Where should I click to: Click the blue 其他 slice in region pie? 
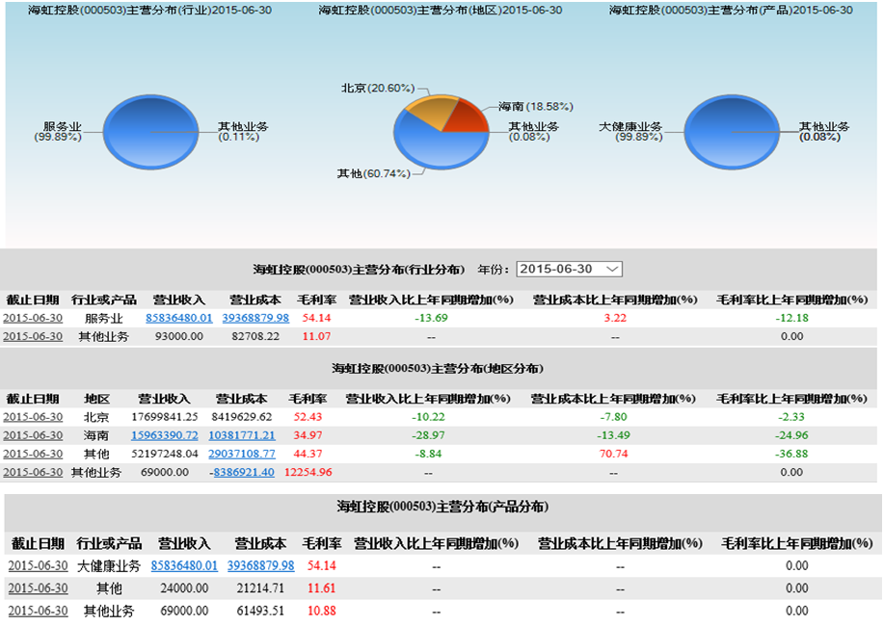[x=442, y=149]
